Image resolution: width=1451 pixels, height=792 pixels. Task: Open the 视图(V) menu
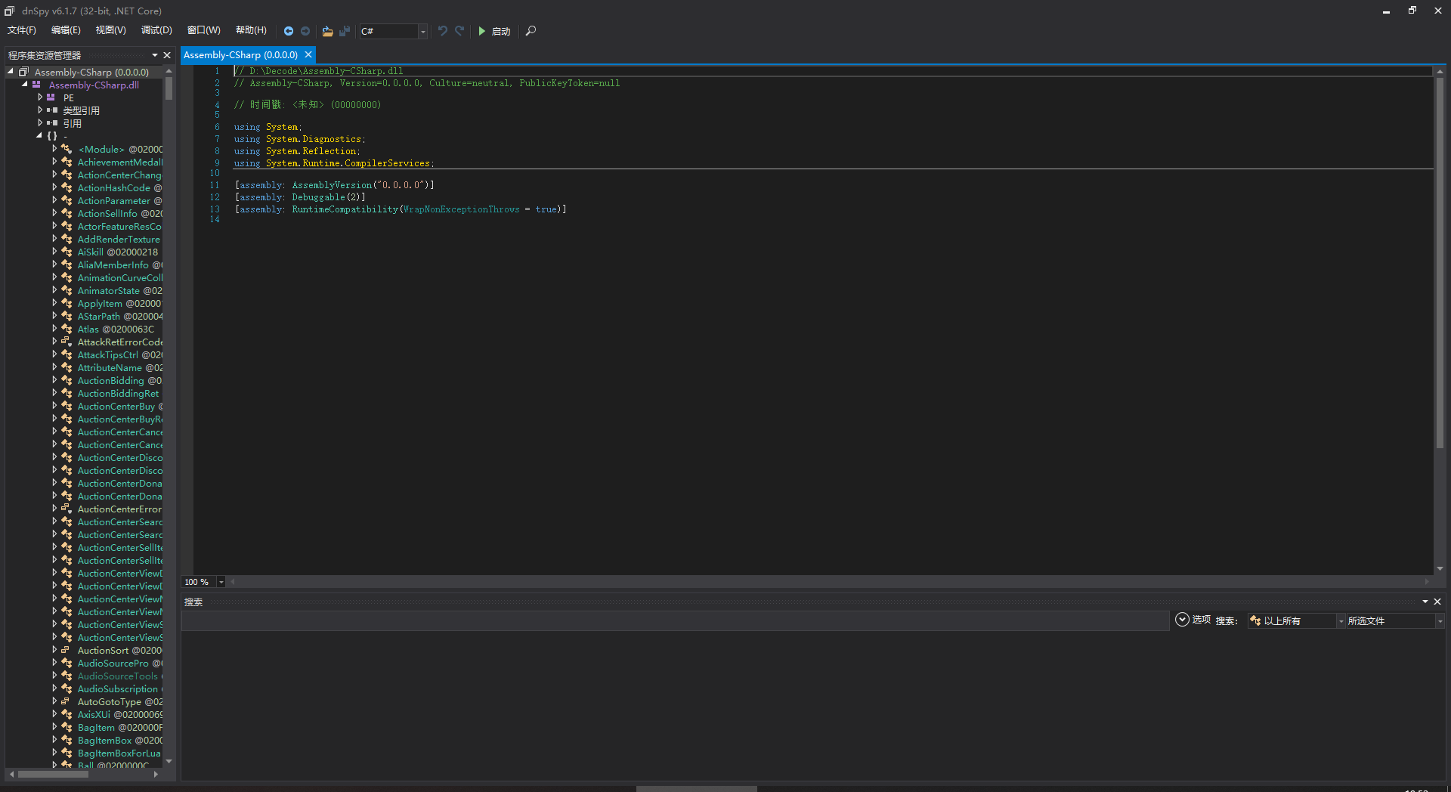110,30
